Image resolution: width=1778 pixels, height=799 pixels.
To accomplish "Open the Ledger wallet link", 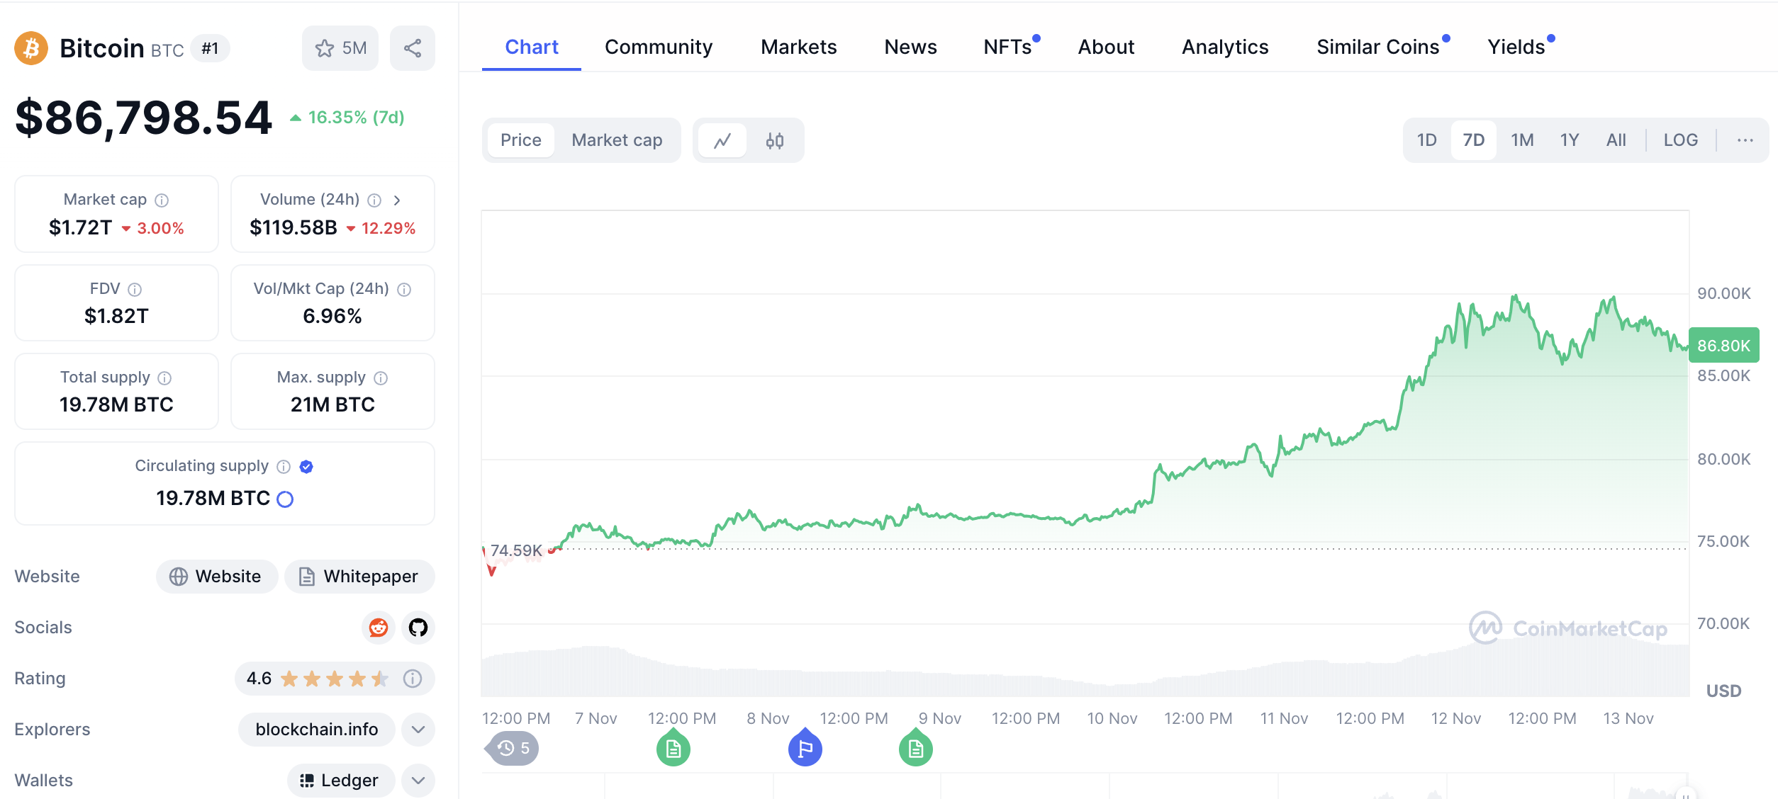I will pos(340,781).
